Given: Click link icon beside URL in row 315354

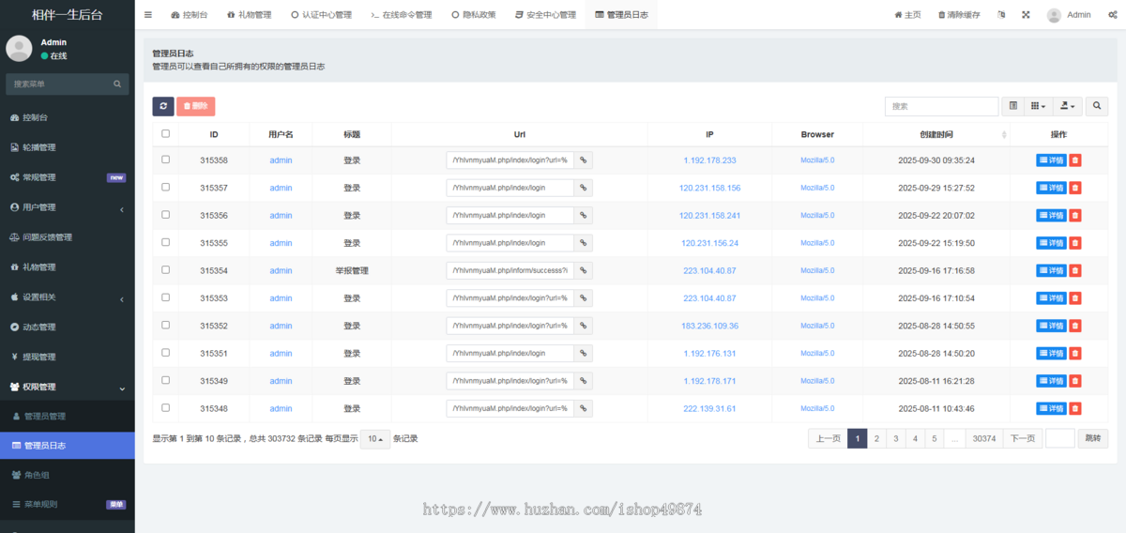Looking at the screenshot, I should click(x=583, y=270).
